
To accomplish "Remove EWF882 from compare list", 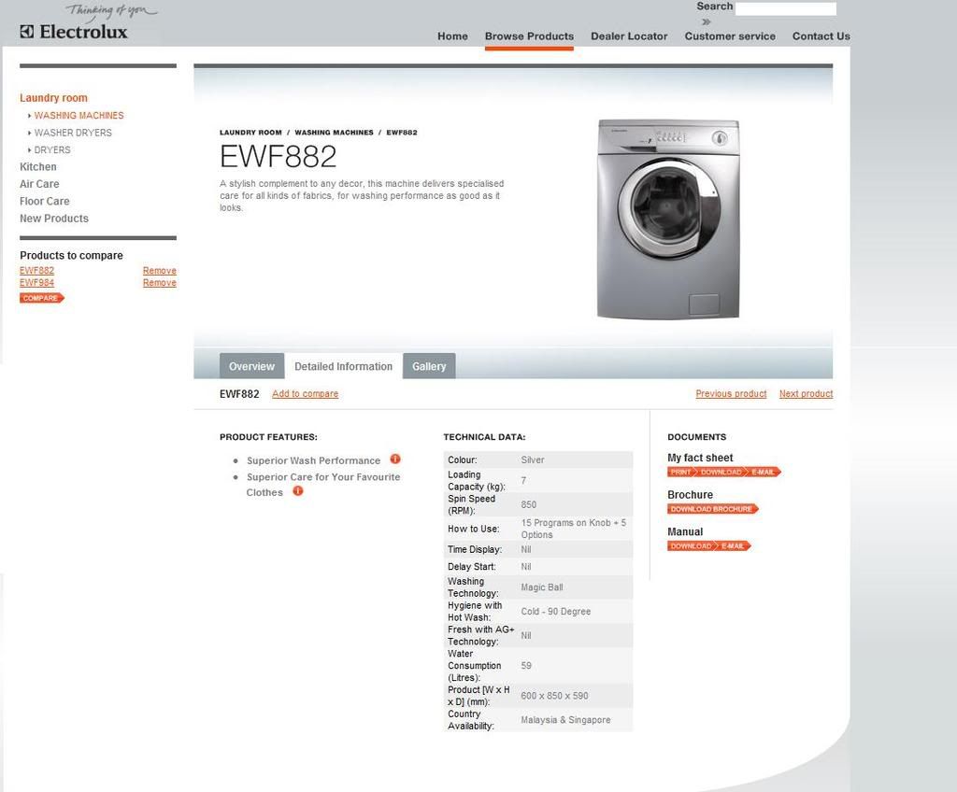I will coord(159,270).
